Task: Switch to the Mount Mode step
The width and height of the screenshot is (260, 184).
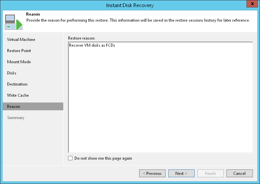Action: (x=19, y=62)
